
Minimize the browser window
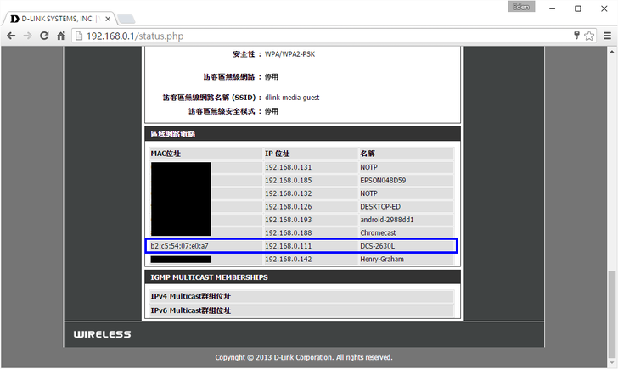[552, 8]
